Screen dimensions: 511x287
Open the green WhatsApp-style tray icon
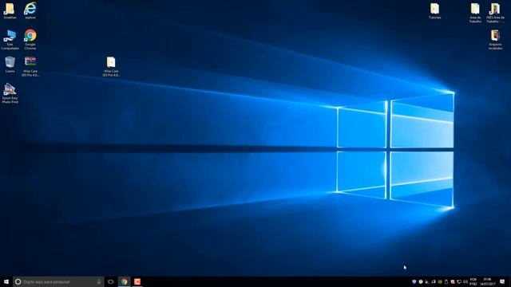[421, 281]
